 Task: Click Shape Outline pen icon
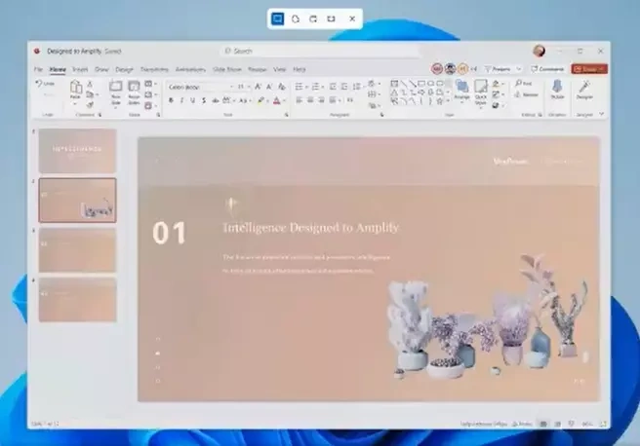pyautogui.click(x=496, y=94)
